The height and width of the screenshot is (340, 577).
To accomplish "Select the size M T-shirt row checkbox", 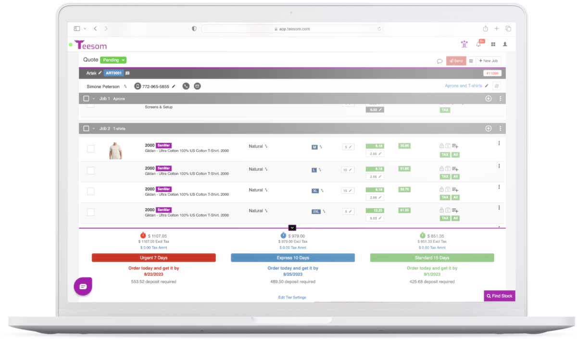I will coord(90,149).
